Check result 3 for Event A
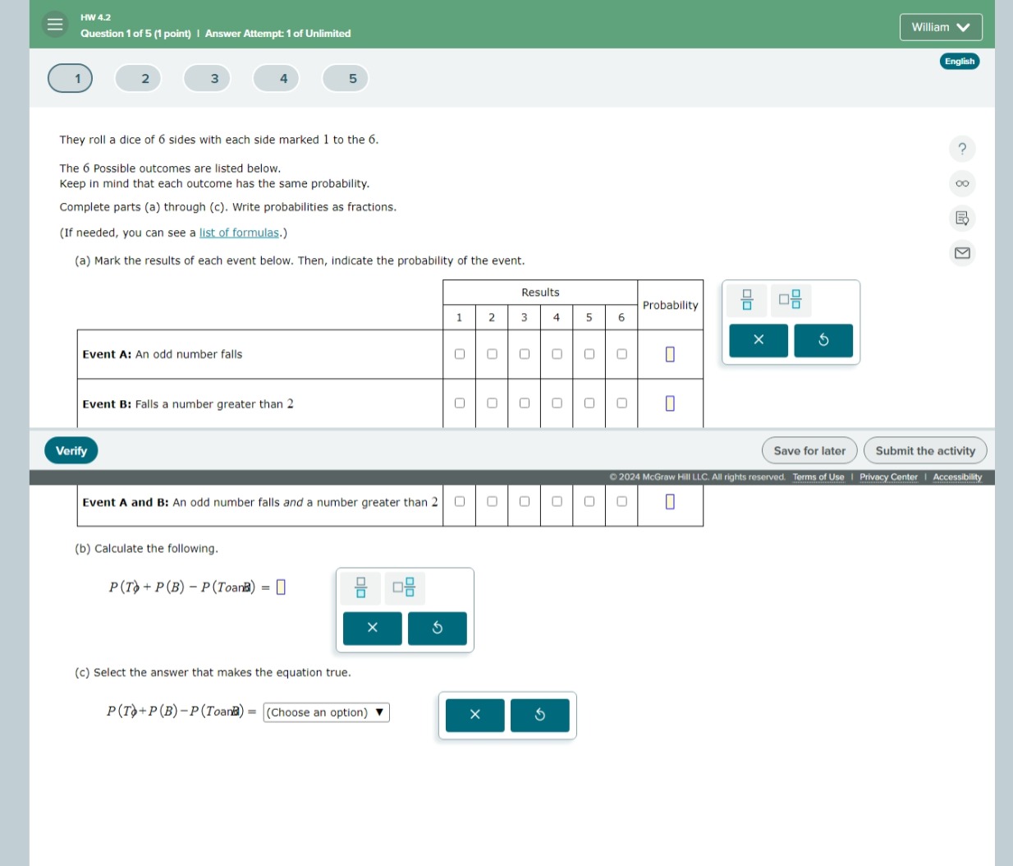Image resolution: width=1013 pixels, height=866 pixels. (525, 354)
